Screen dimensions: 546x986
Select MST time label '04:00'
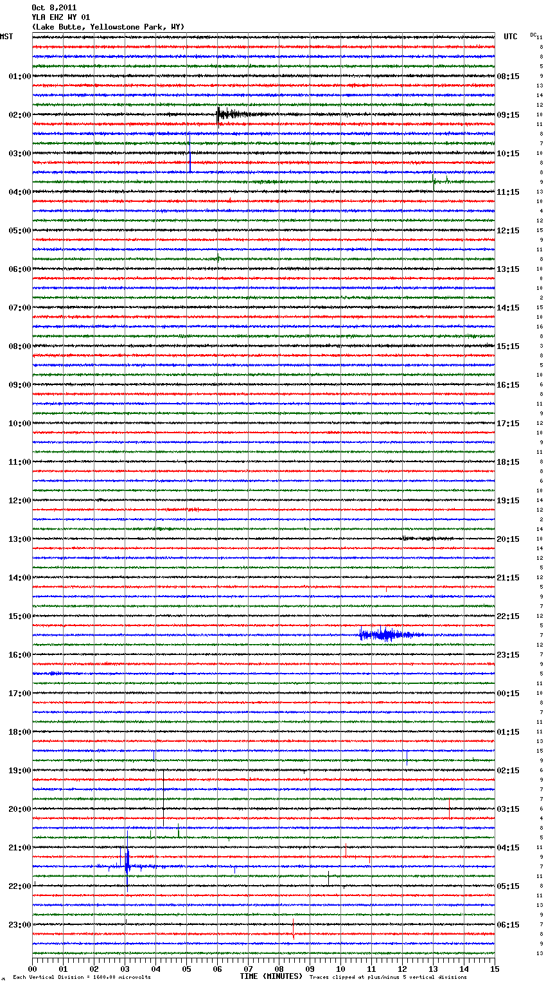click(x=19, y=192)
